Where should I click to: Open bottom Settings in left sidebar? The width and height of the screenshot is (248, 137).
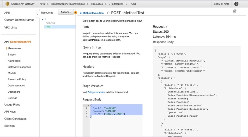pyautogui.click(x=9, y=126)
